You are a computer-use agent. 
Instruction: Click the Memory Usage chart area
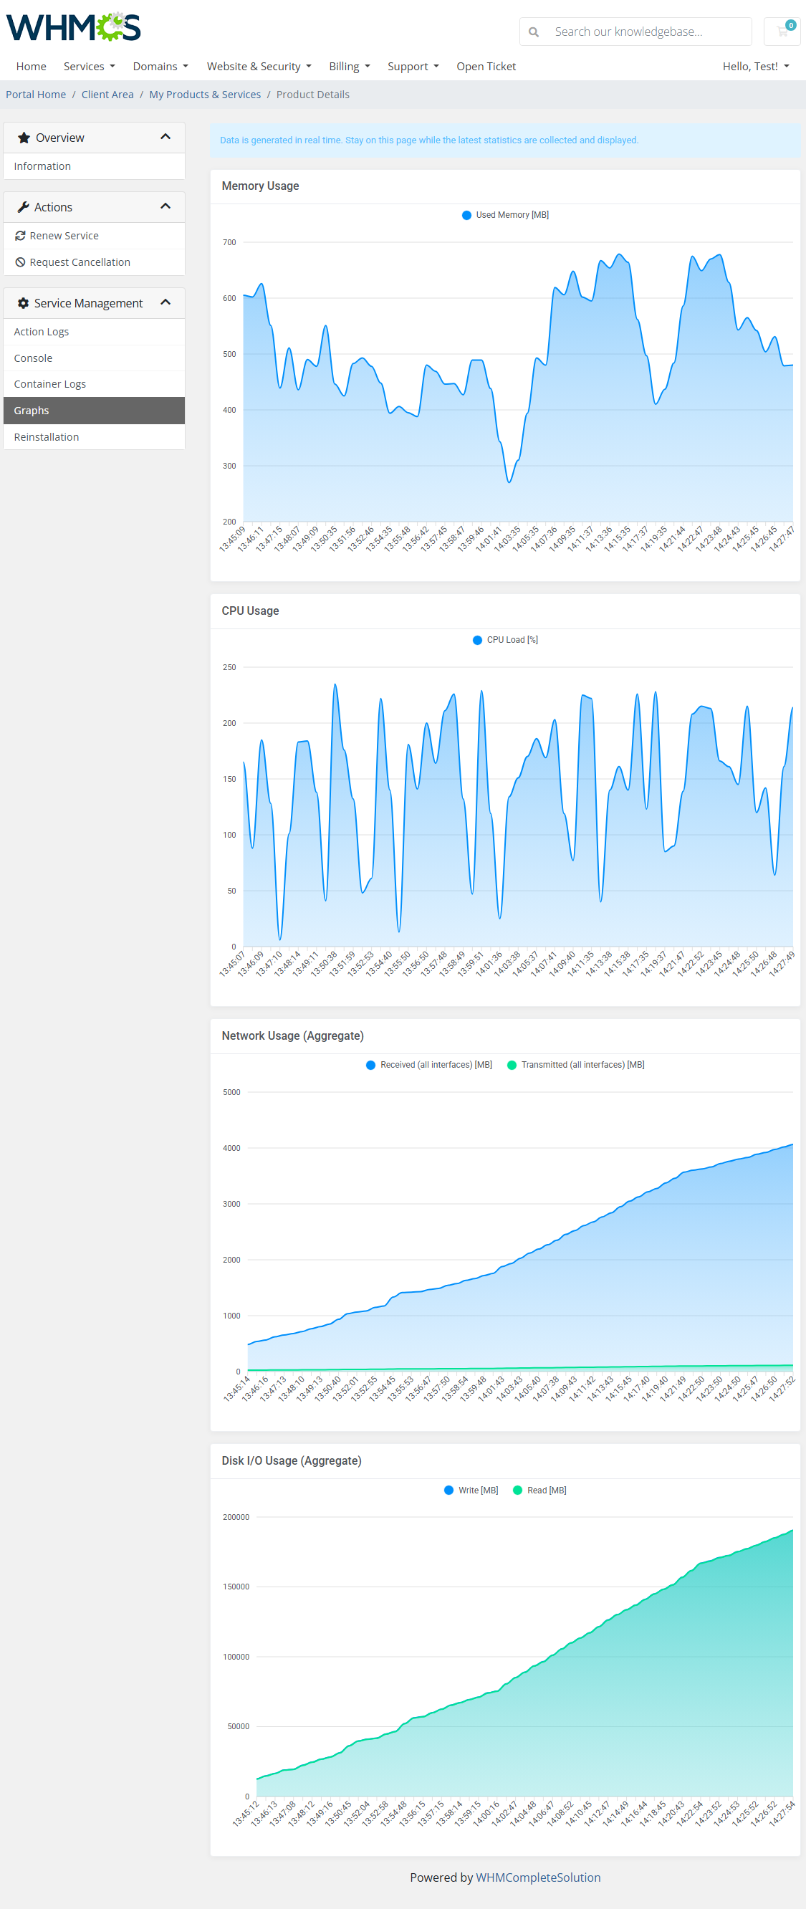point(518,382)
